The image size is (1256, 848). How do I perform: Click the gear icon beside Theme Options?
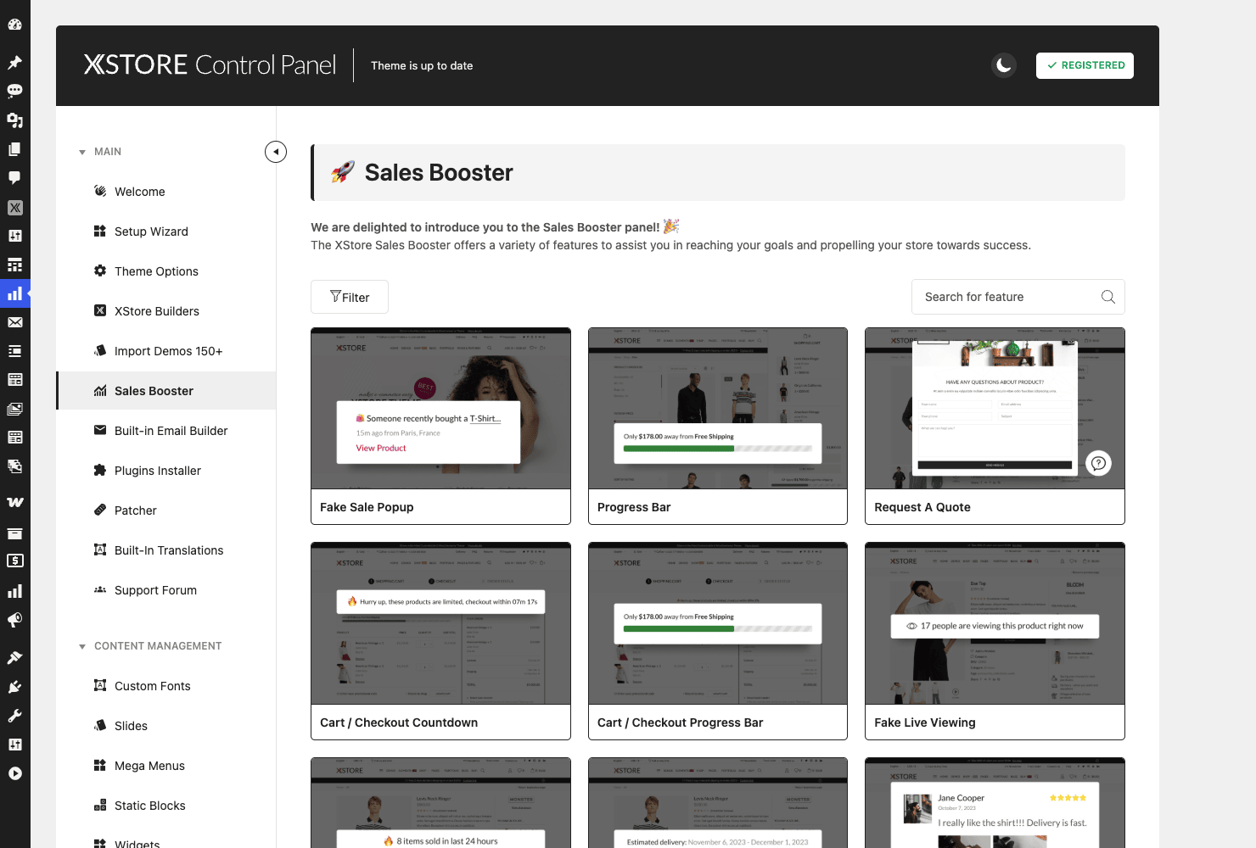[x=100, y=271]
